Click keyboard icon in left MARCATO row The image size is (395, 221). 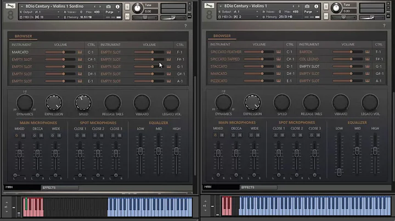[80, 52]
